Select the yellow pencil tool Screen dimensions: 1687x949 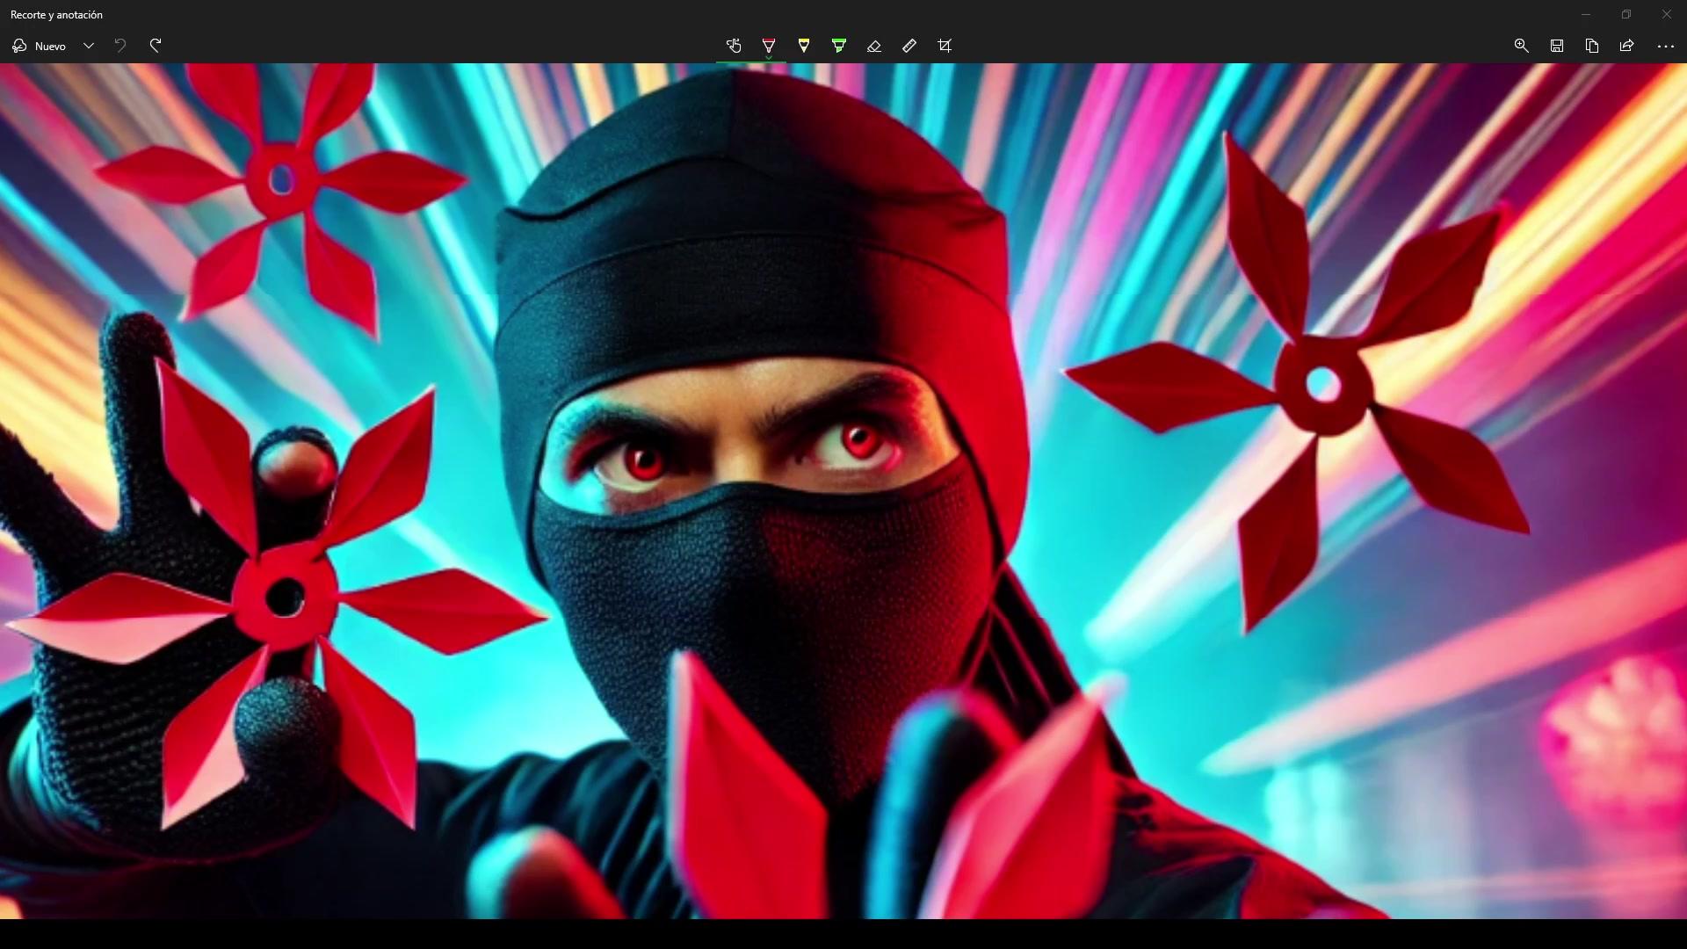coord(804,46)
